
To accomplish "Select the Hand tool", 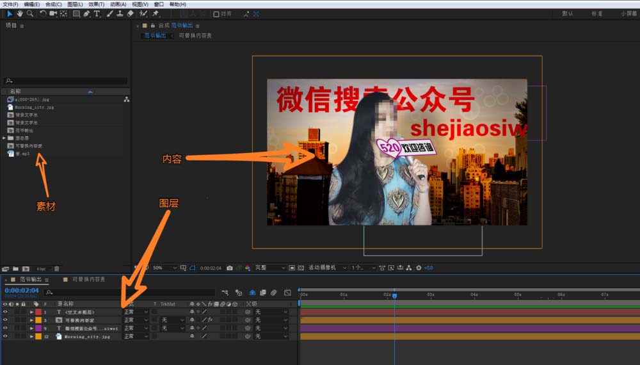I will tap(20, 14).
